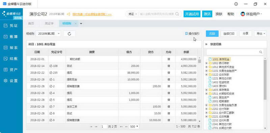Click the info icon in title bar

tap(236, 4)
